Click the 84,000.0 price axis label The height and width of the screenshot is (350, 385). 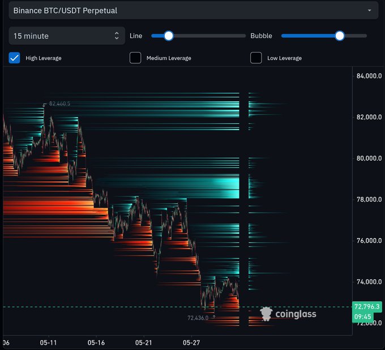(x=369, y=76)
